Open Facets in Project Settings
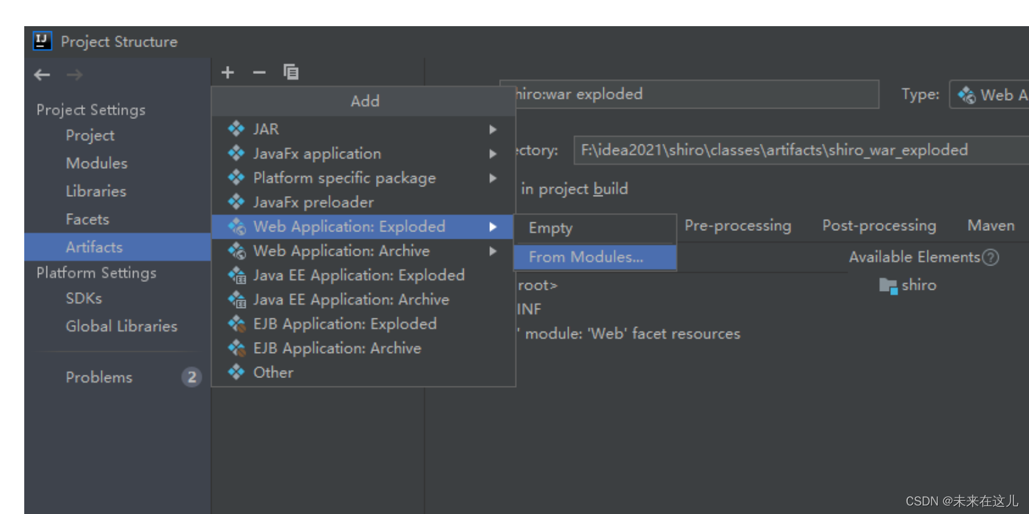 87,220
